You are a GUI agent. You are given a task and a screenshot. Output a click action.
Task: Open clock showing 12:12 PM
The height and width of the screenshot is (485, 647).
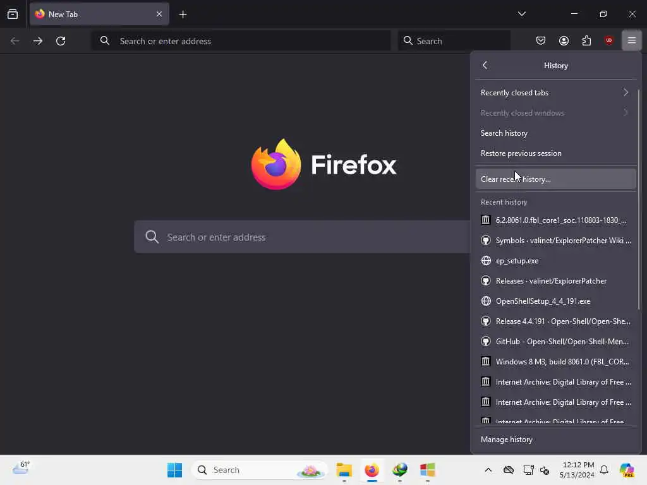[x=577, y=470]
